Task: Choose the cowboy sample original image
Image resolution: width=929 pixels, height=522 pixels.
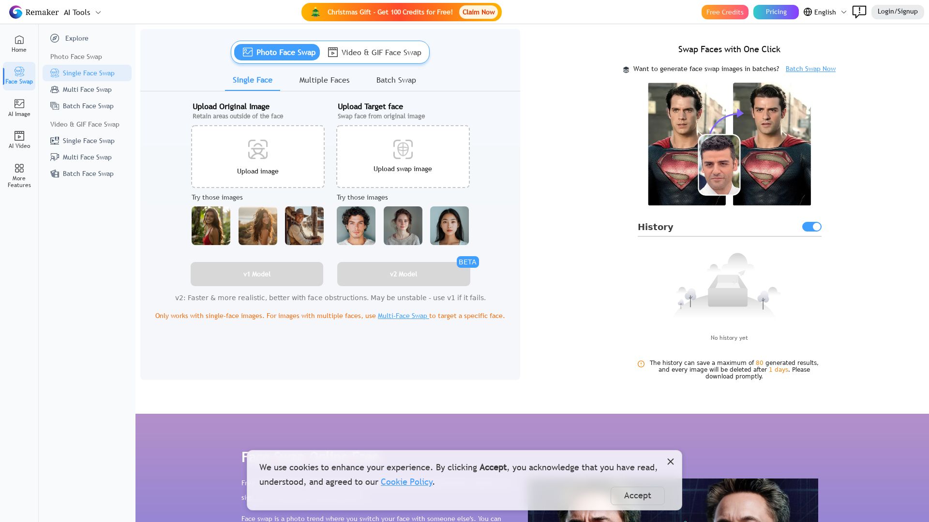Action: pyautogui.click(x=304, y=226)
